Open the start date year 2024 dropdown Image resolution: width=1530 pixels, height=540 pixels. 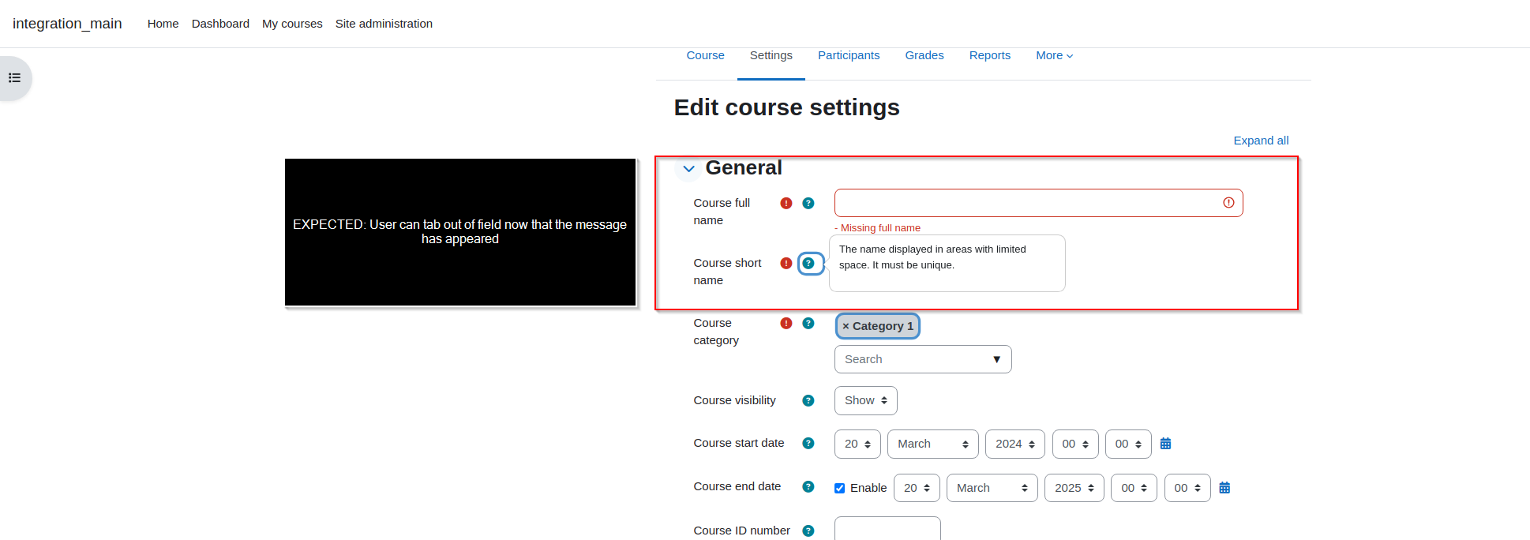pos(1015,444)
